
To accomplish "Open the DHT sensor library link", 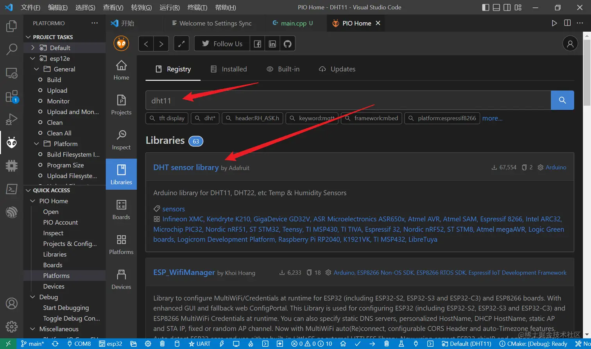I will click(186, 167).
